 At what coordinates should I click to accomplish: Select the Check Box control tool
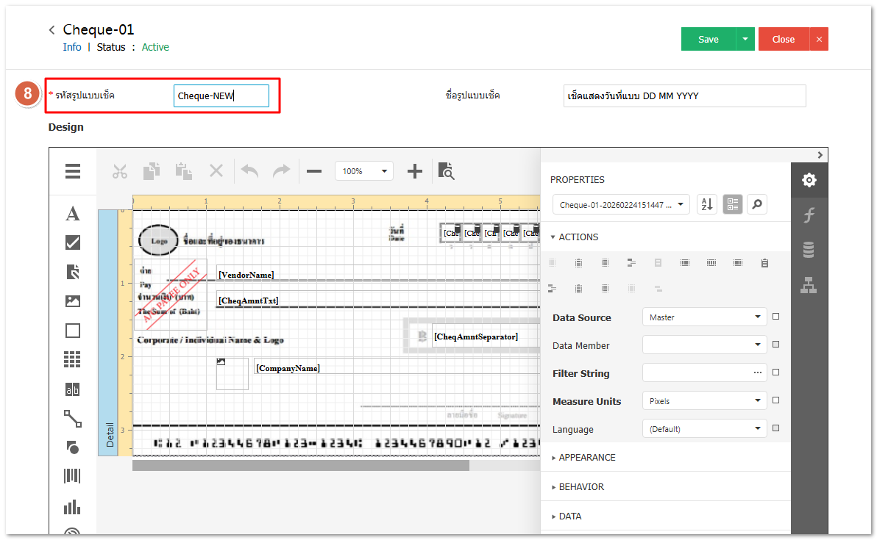tap(73, 242)
